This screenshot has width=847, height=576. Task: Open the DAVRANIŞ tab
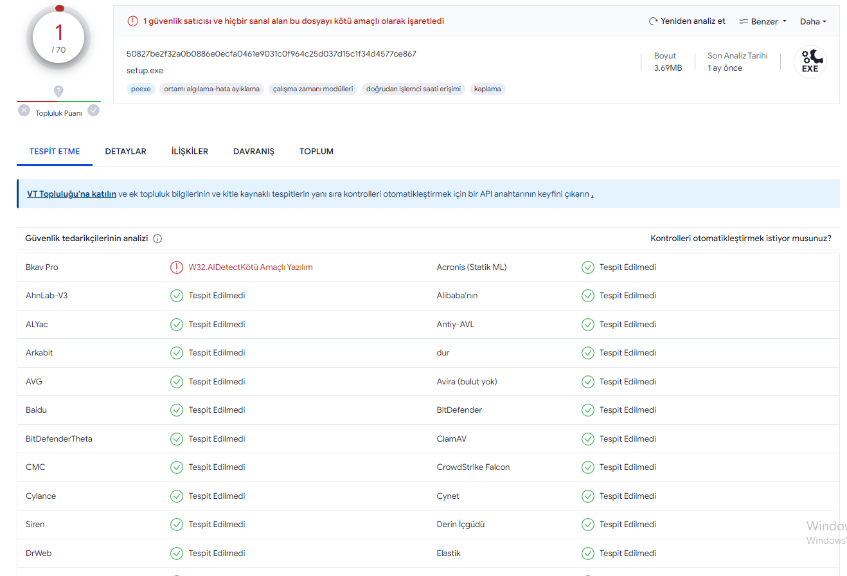point(254,152)
